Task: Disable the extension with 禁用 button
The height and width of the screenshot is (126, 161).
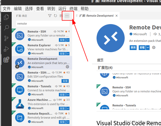Action: pos(133,48)
